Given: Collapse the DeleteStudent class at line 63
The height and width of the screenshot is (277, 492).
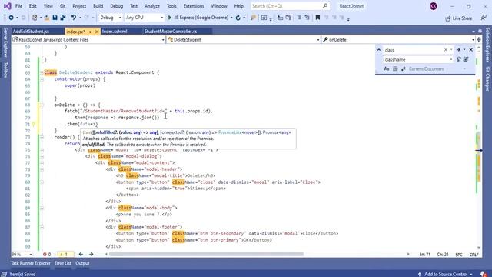Looking at the screenshot, I should coord(42,72).
